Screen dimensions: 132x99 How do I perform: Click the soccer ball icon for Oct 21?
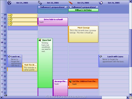click(x=9, y=3)
